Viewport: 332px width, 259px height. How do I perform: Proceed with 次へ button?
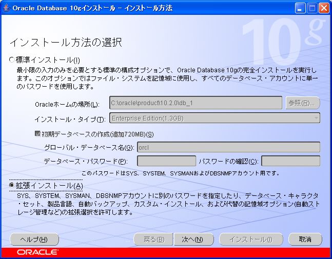(x=193, y=240)
